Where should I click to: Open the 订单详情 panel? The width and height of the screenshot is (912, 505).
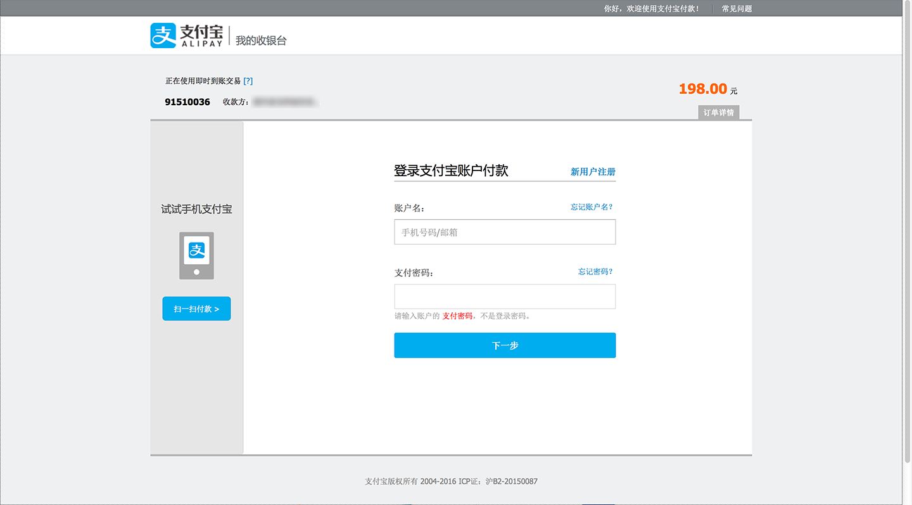pos(718,112)
